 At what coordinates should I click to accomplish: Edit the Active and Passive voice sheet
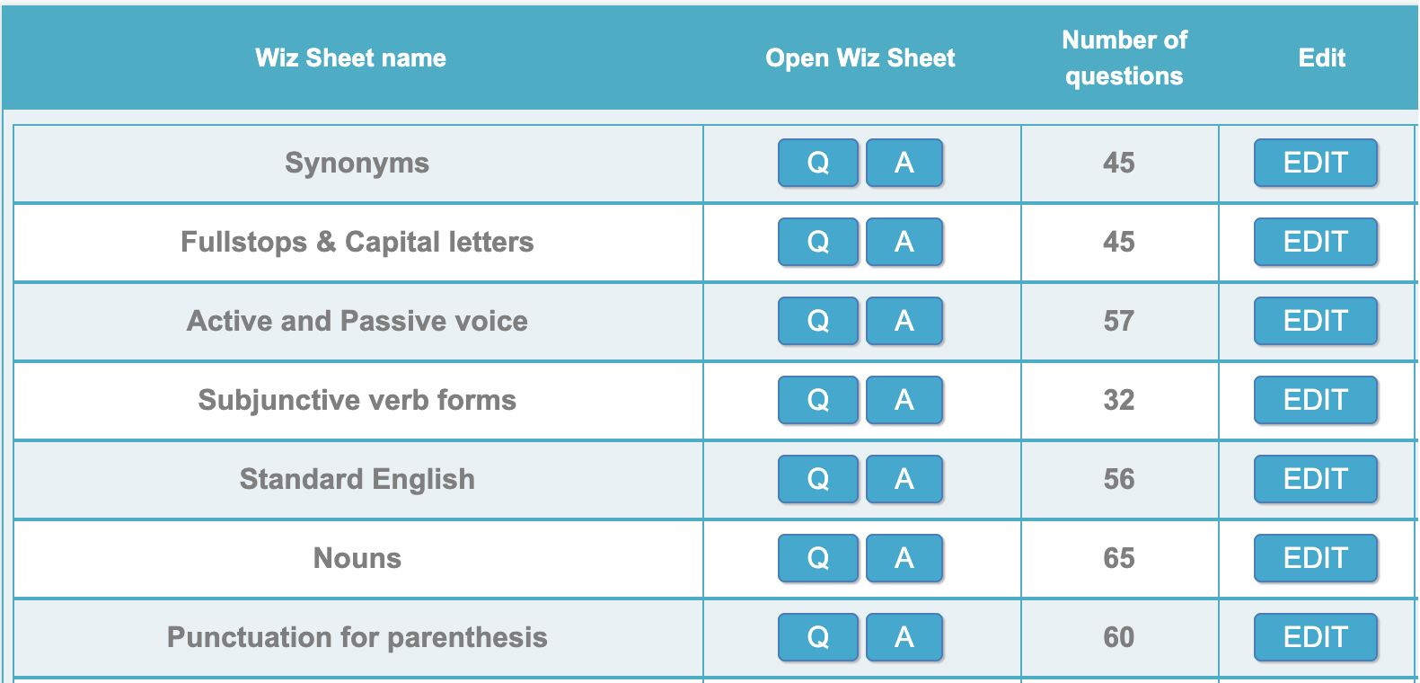(1316, 321)
